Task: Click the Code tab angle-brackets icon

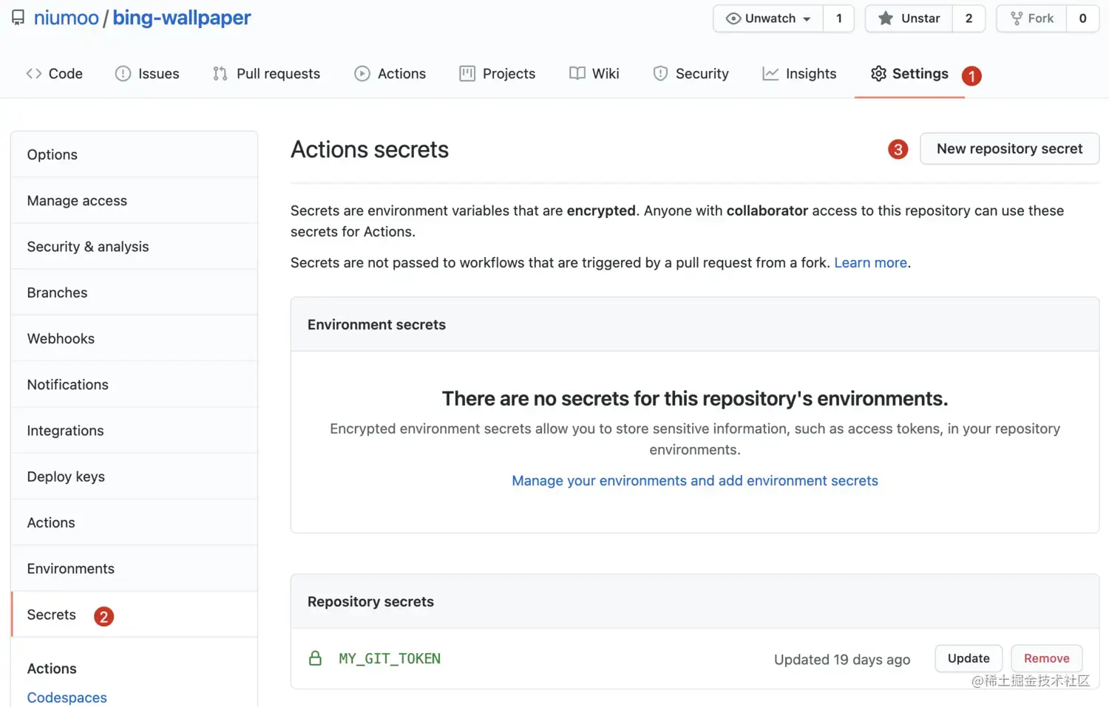Action: (x=34, y=73)
